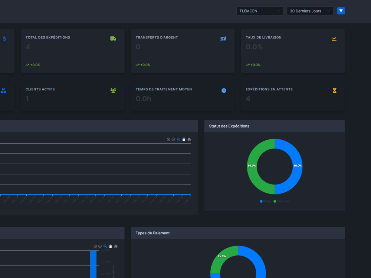Click the blue boxes icon in second card row

click(3, 90)
